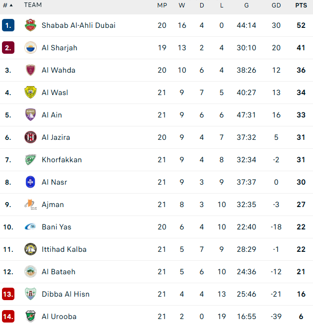Click the MP column header
The width and height of the screenshot is (313, 326).
pos(162,5)
